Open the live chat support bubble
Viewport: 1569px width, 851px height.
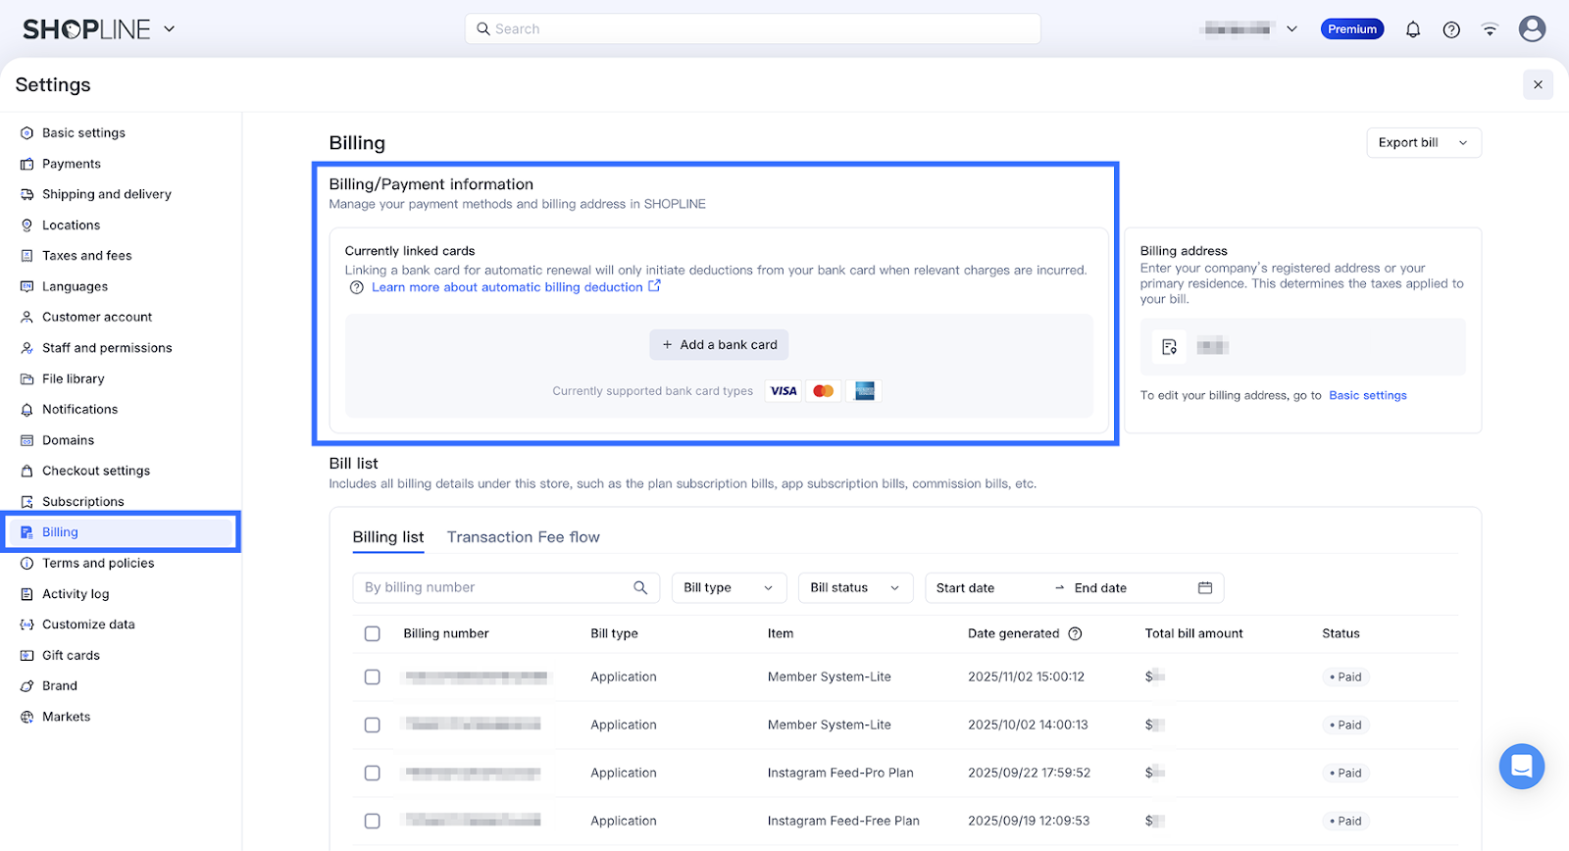click(x=1521, y=766)
